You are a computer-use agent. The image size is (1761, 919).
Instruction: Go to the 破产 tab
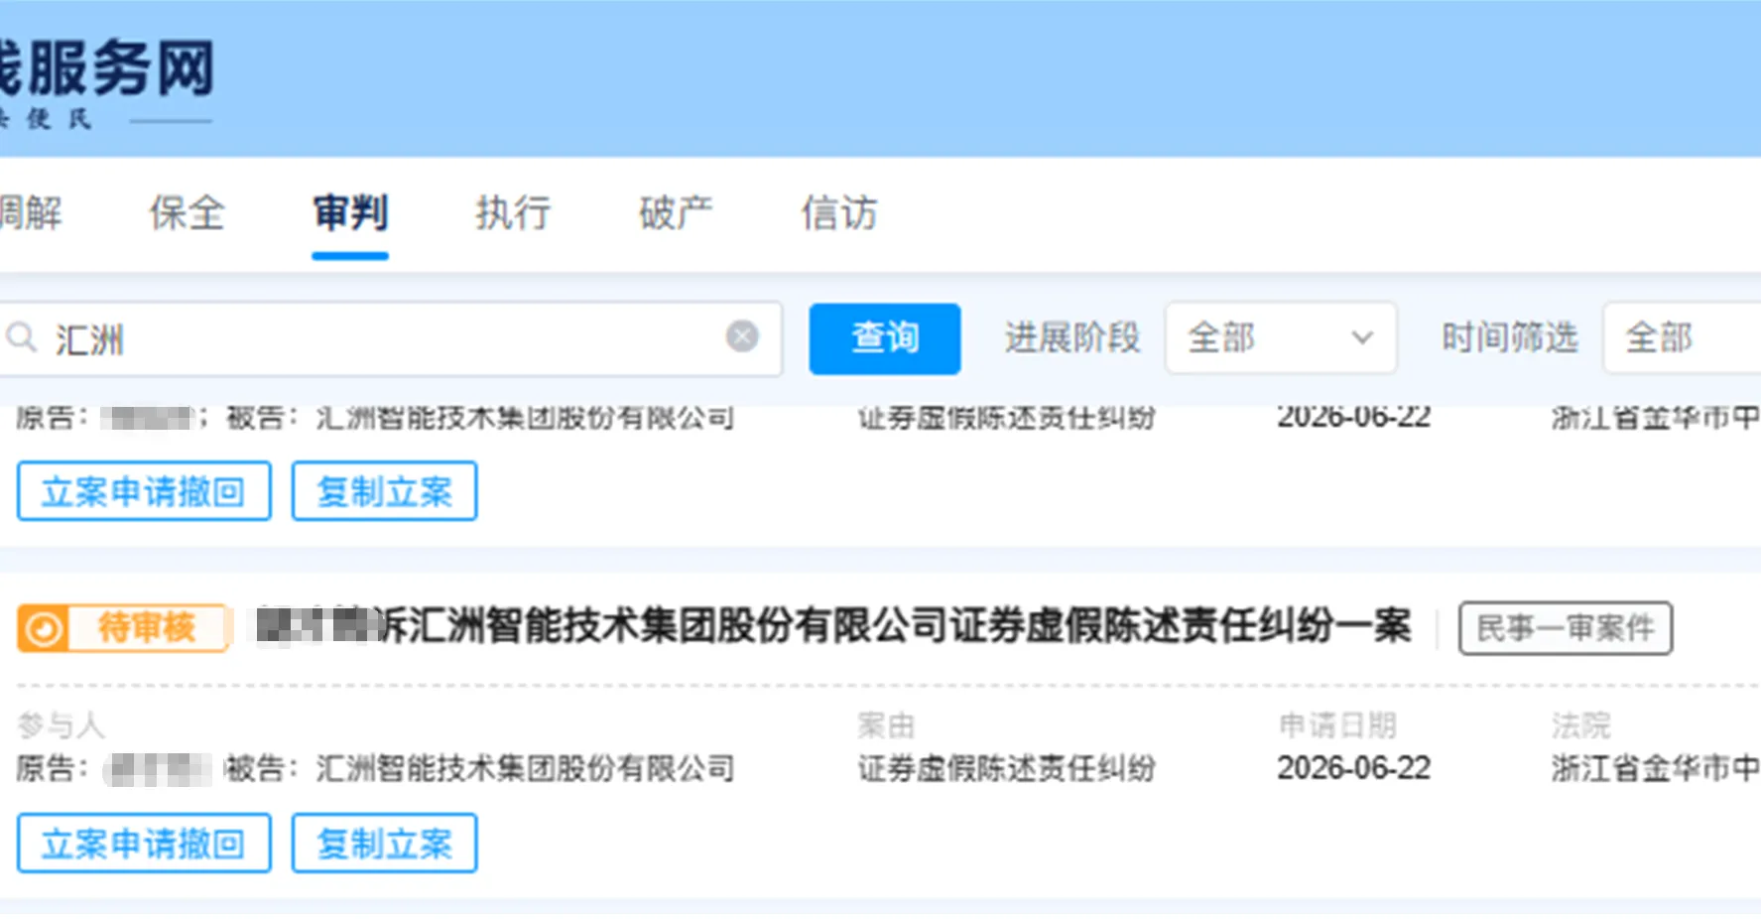coord(676,212)
